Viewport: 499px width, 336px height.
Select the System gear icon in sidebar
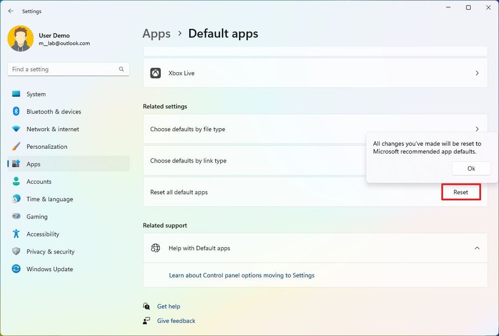coord(16,94)
